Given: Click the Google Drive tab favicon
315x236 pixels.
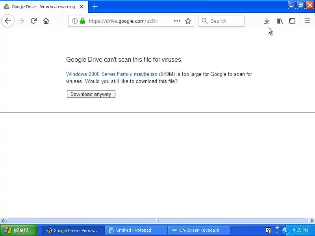Looking at the screenshot, I should coord(7,7).
